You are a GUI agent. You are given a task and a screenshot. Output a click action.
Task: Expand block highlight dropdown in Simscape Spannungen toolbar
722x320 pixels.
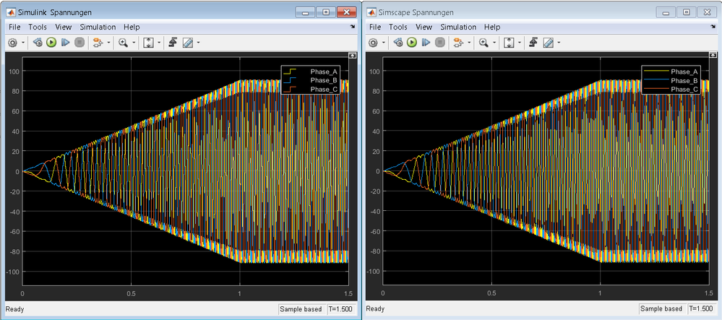click(469, 43)
